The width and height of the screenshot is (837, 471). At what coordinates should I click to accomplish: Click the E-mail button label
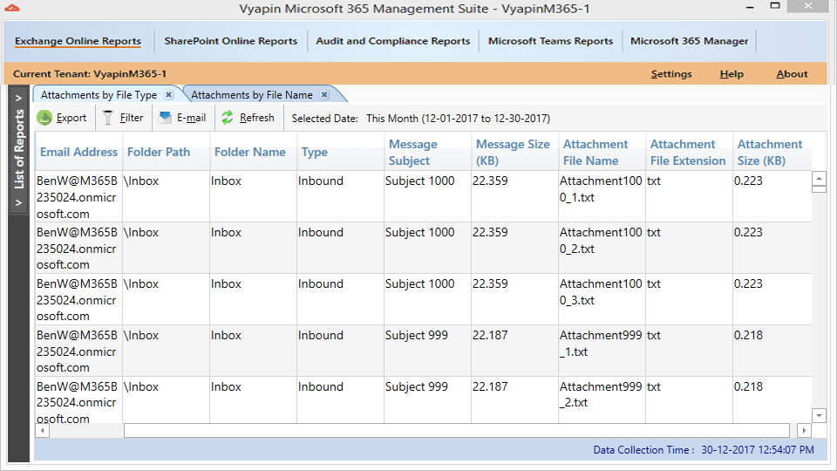point(191,118)
